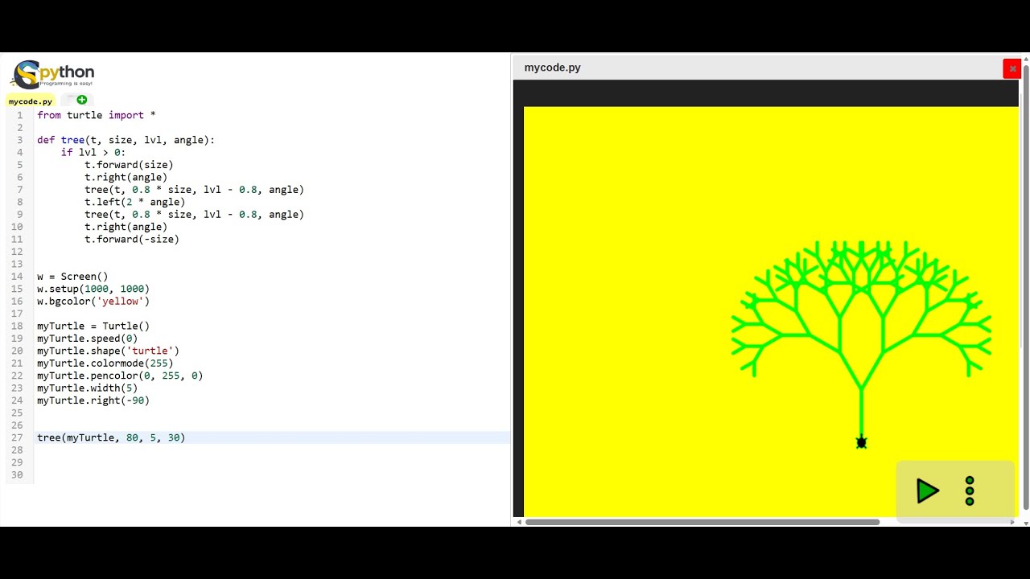Image resolution: width=1030 pixels, height=579 pixels.
Task: Click the 'myTurtle.speed(0)' line
Action: coord(87,339)
